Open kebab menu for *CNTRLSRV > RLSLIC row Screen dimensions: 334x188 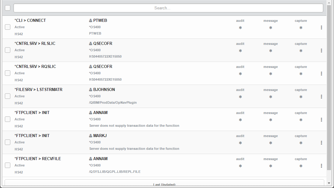pos(321,51)
